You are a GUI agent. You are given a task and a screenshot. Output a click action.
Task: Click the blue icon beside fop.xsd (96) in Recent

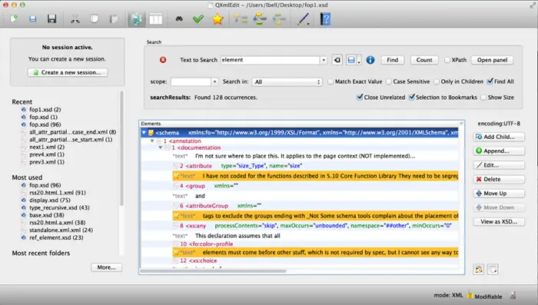click(24, 124)
